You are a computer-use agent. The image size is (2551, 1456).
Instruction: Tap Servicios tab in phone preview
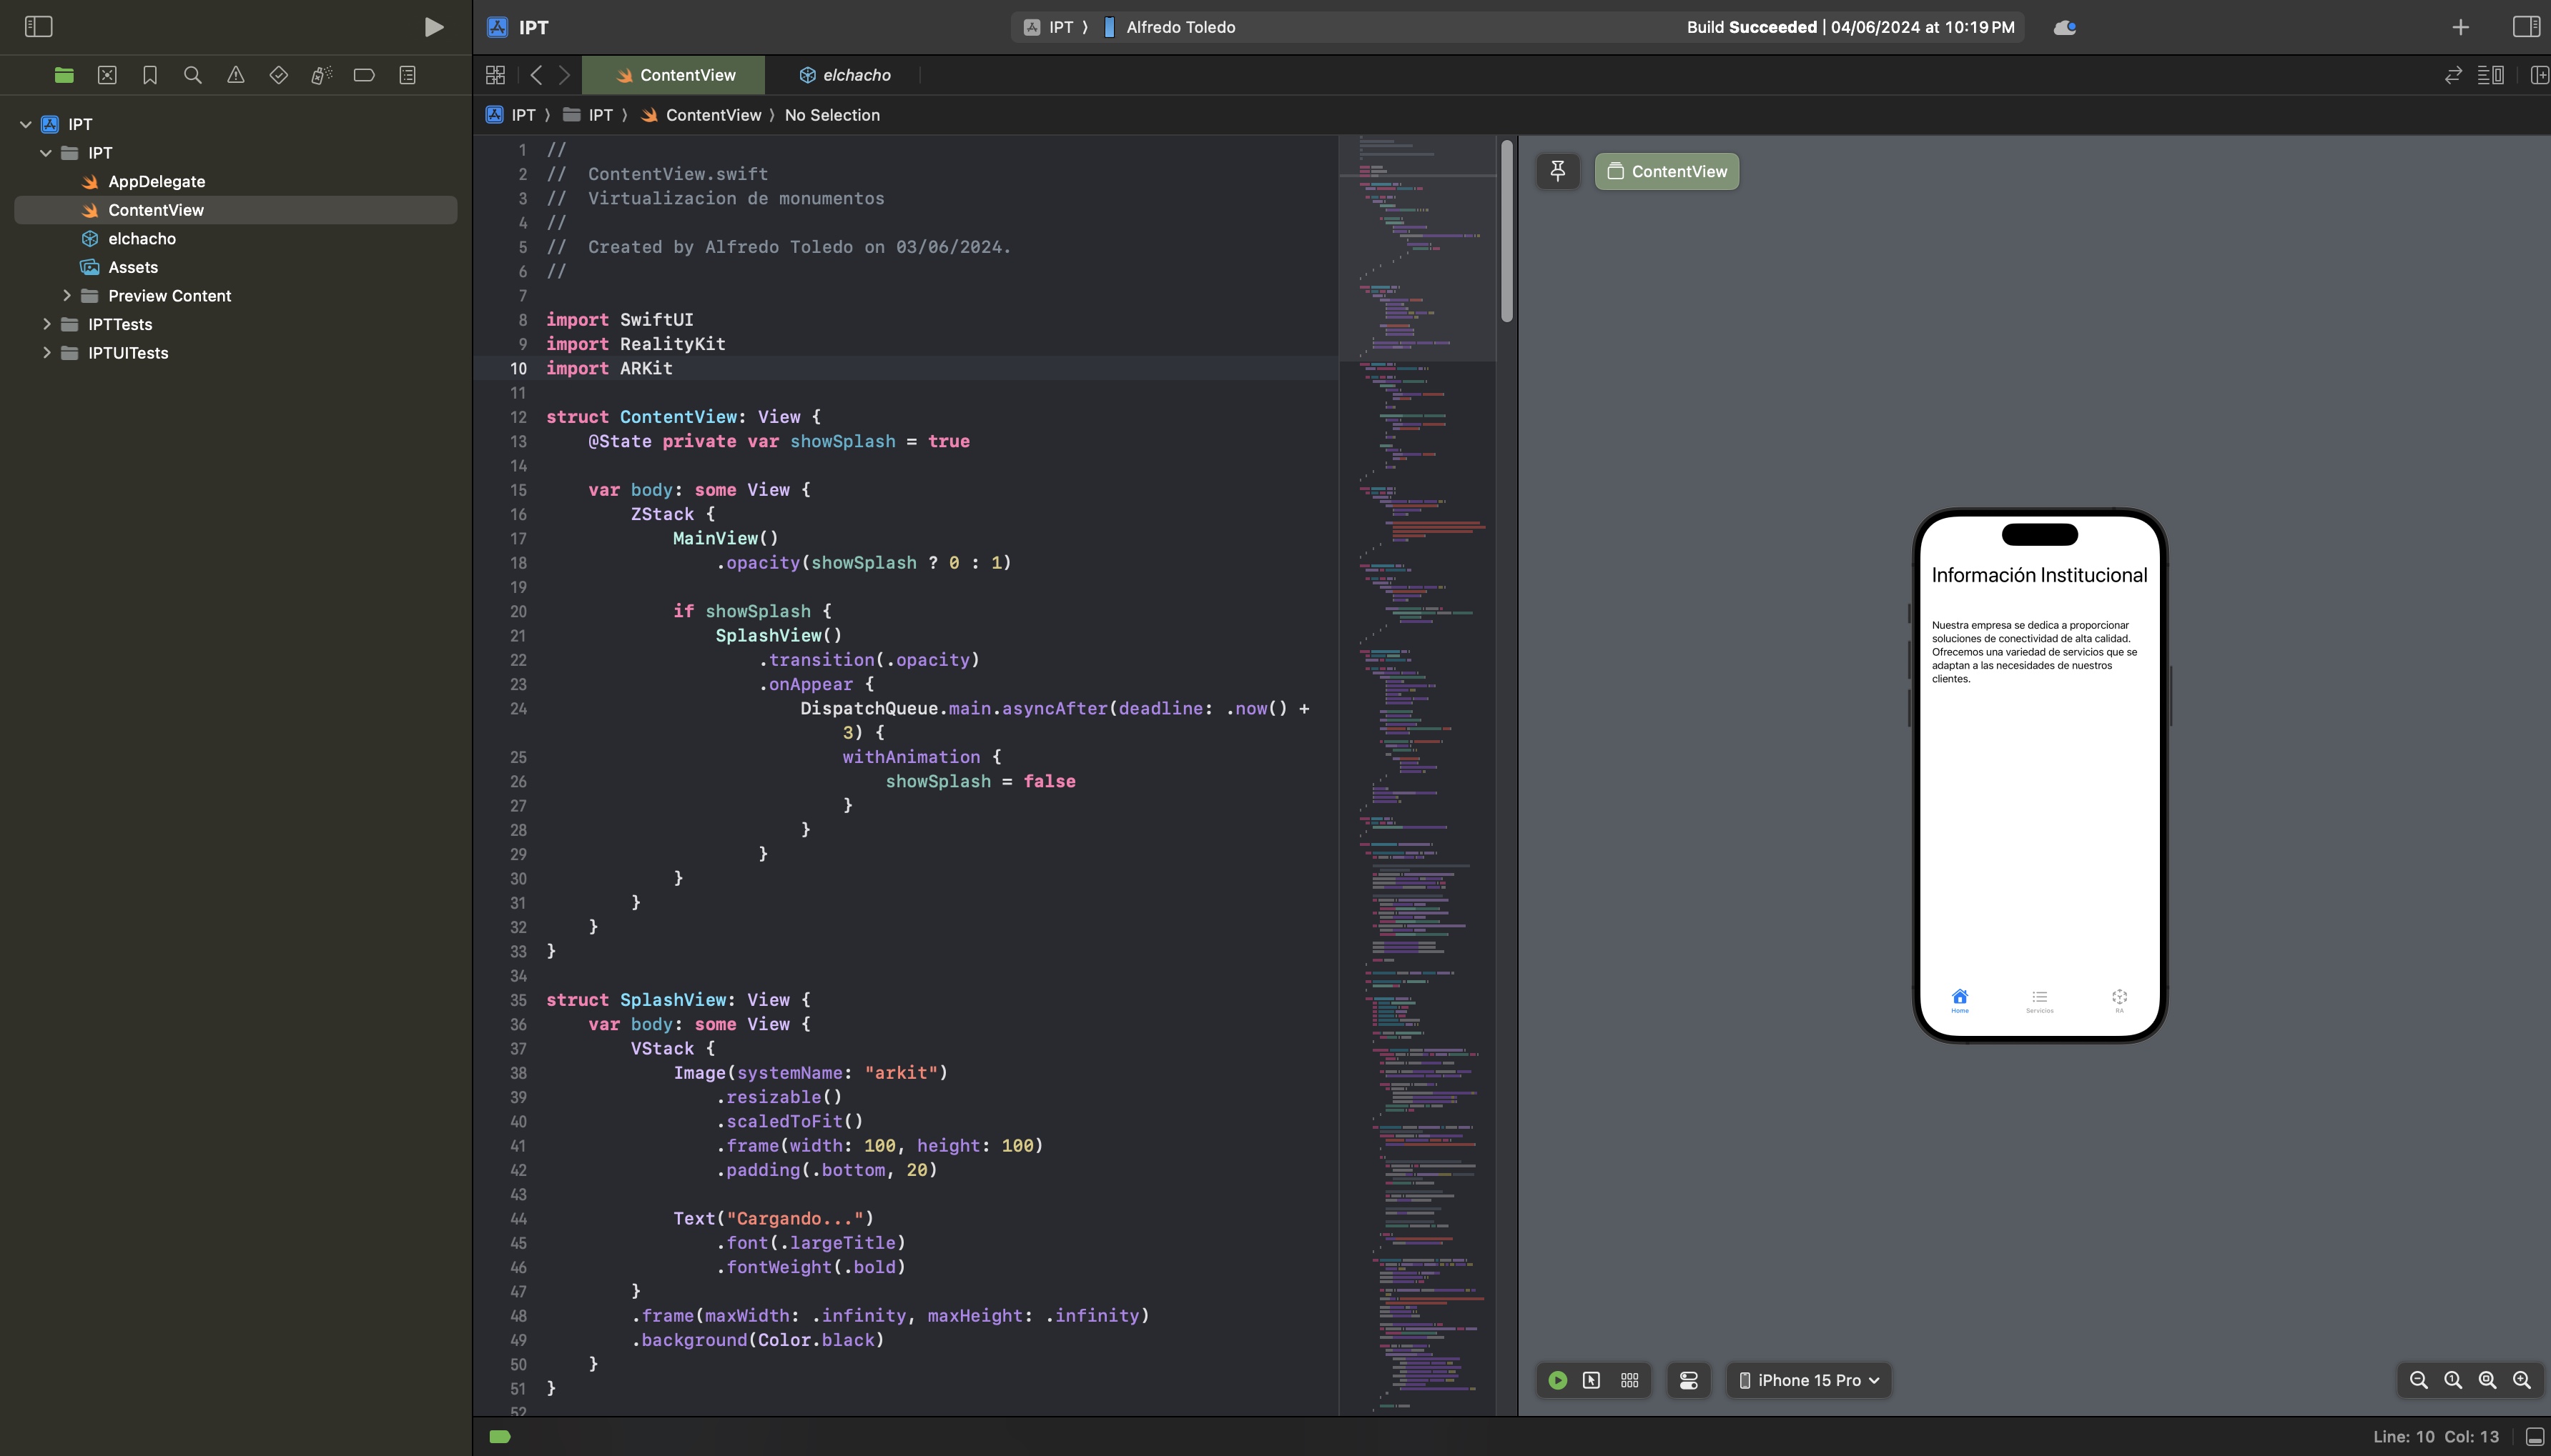[2040, 1001]
